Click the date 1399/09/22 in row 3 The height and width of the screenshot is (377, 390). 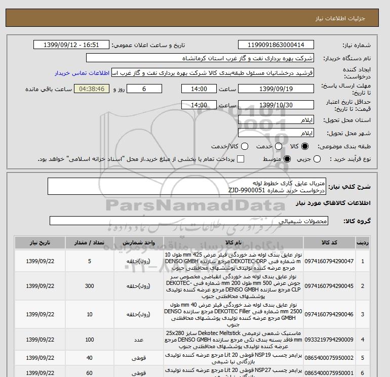coord(40,314)
